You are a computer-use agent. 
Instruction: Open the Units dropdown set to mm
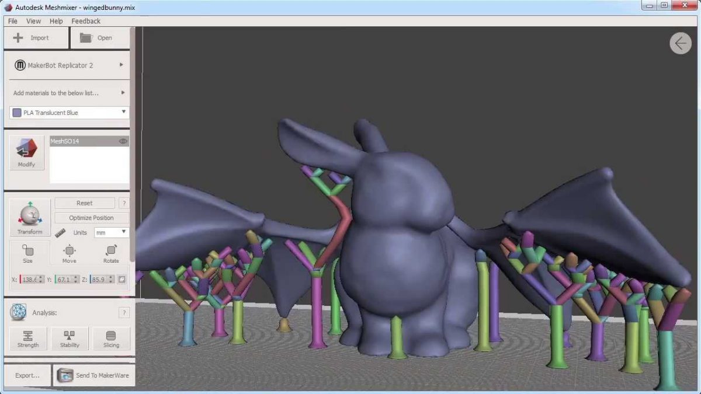tap(112, 232)
